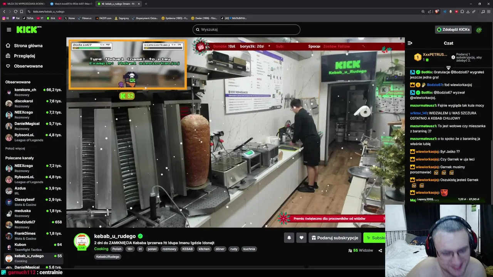Open discokarol channel in sidebar
The width and height of the screenshot is (493, 277).
[x=33, y=103]
